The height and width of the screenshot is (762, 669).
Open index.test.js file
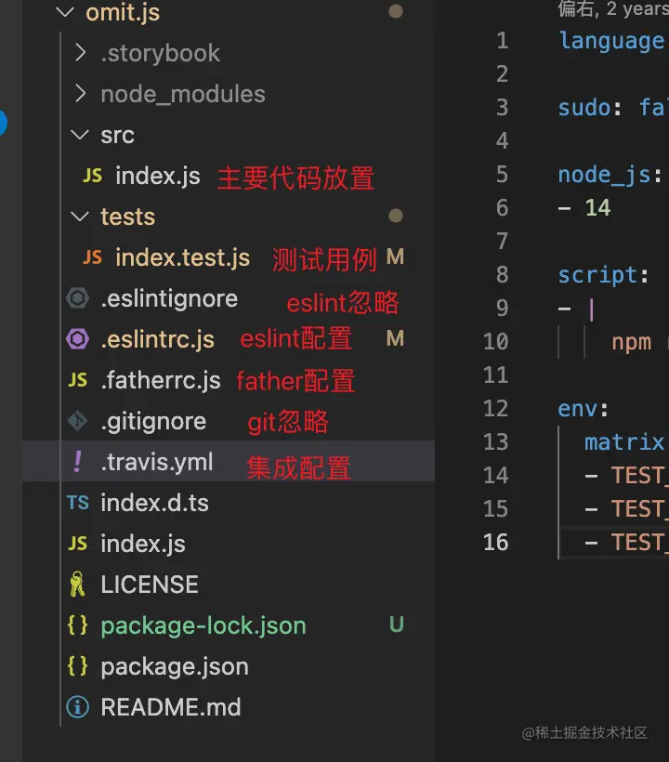(183, 257)
